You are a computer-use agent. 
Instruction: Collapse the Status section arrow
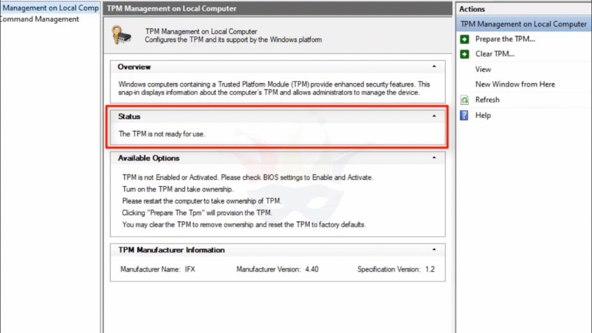click(x=434, y=116)
